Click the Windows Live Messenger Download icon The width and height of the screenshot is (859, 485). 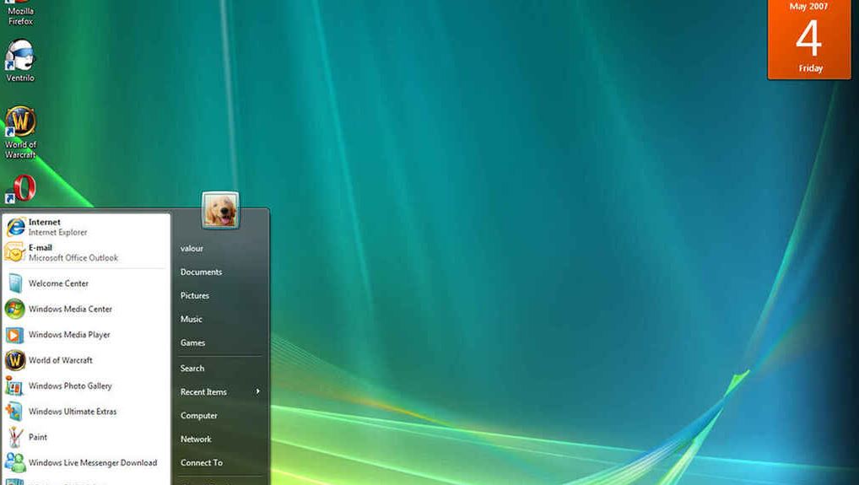point(15,462)
